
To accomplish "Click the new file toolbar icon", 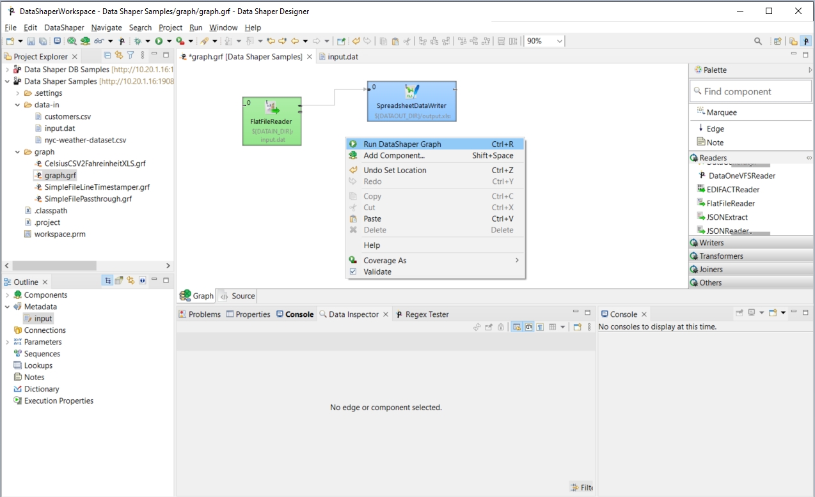I will (10, 41).
